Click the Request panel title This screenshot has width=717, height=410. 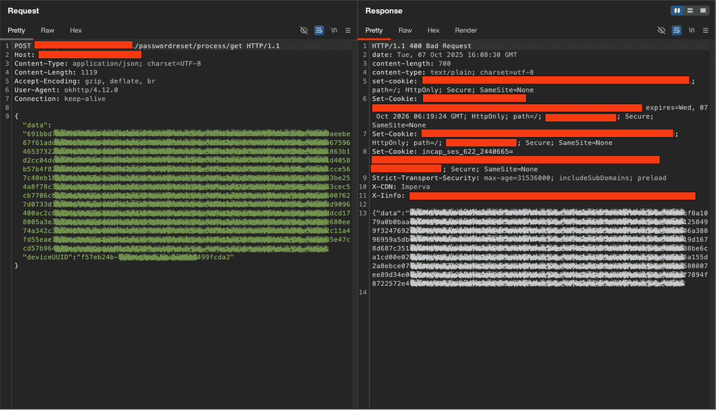[x=23, y=11]
